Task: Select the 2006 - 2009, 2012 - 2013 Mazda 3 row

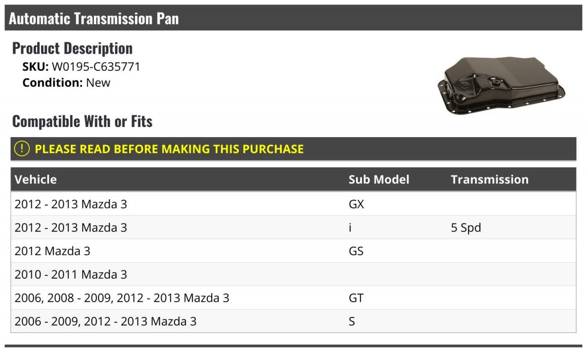Action: 293,321
